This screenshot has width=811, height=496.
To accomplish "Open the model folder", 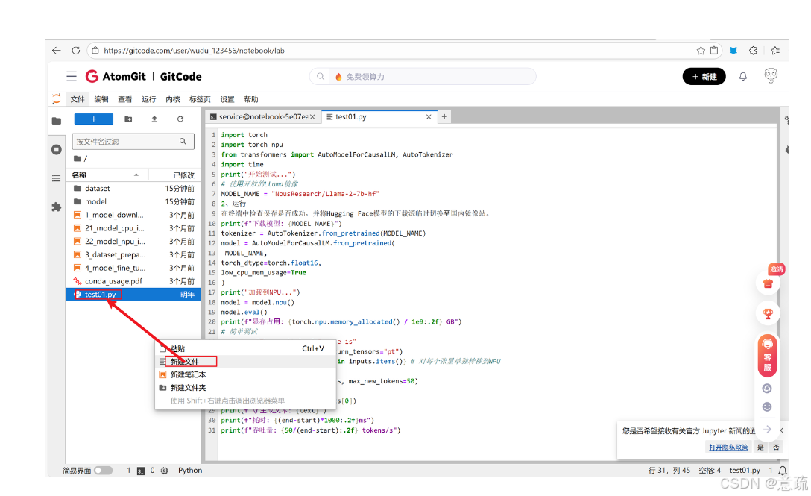I will 133,202.
